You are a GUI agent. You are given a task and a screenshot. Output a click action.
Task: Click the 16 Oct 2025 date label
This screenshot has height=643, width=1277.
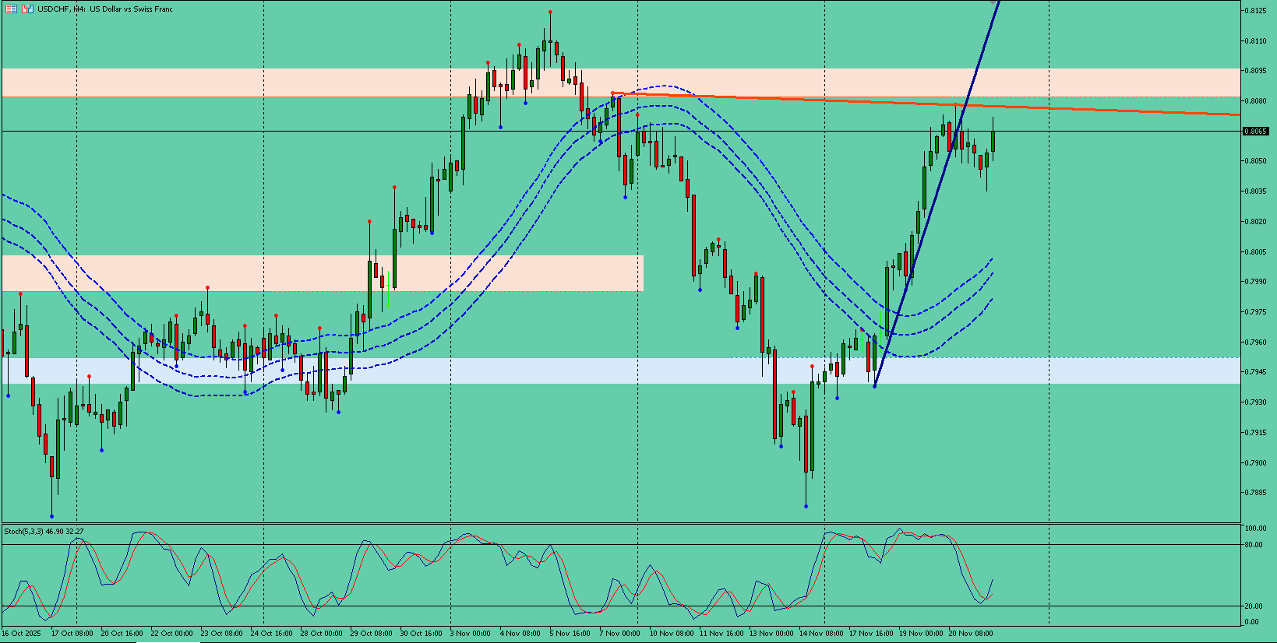click(22, 634)
